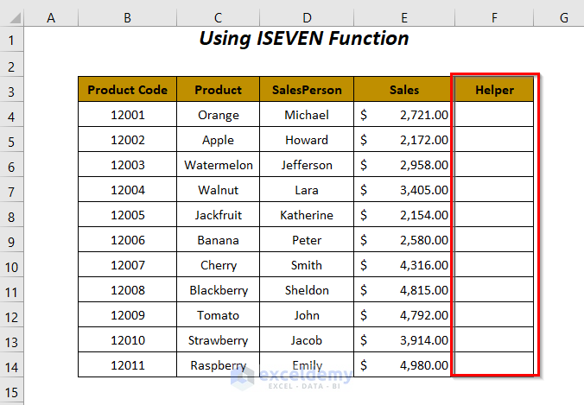Click the Product Code header cell
The height and width of the screenshot is (405, 584).
pos(128,90)
